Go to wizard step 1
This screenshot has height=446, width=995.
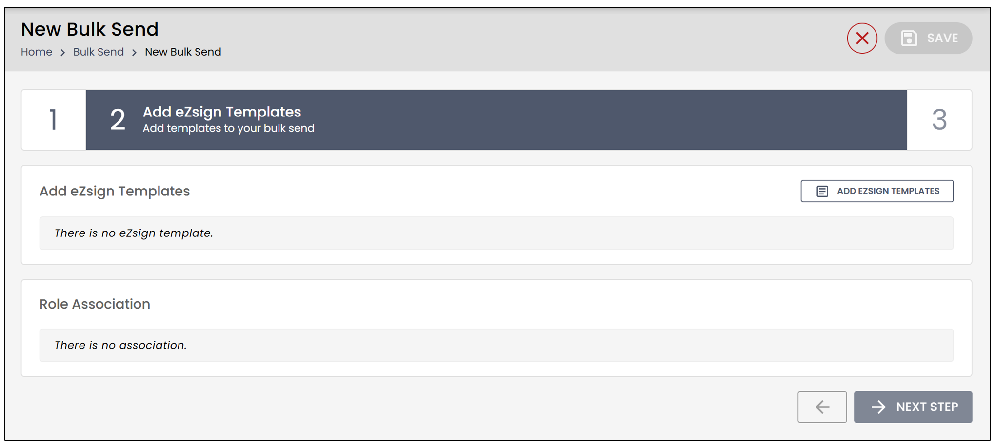54,119
